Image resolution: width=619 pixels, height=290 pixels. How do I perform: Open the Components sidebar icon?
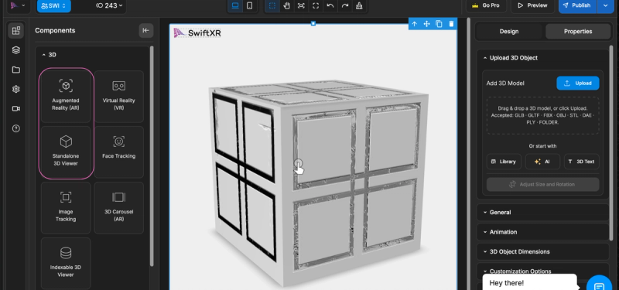click(x=15, y=31)
